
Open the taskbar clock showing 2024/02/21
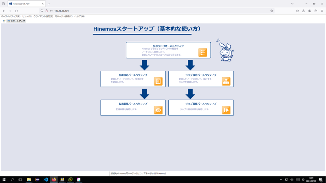pos(311,180)
